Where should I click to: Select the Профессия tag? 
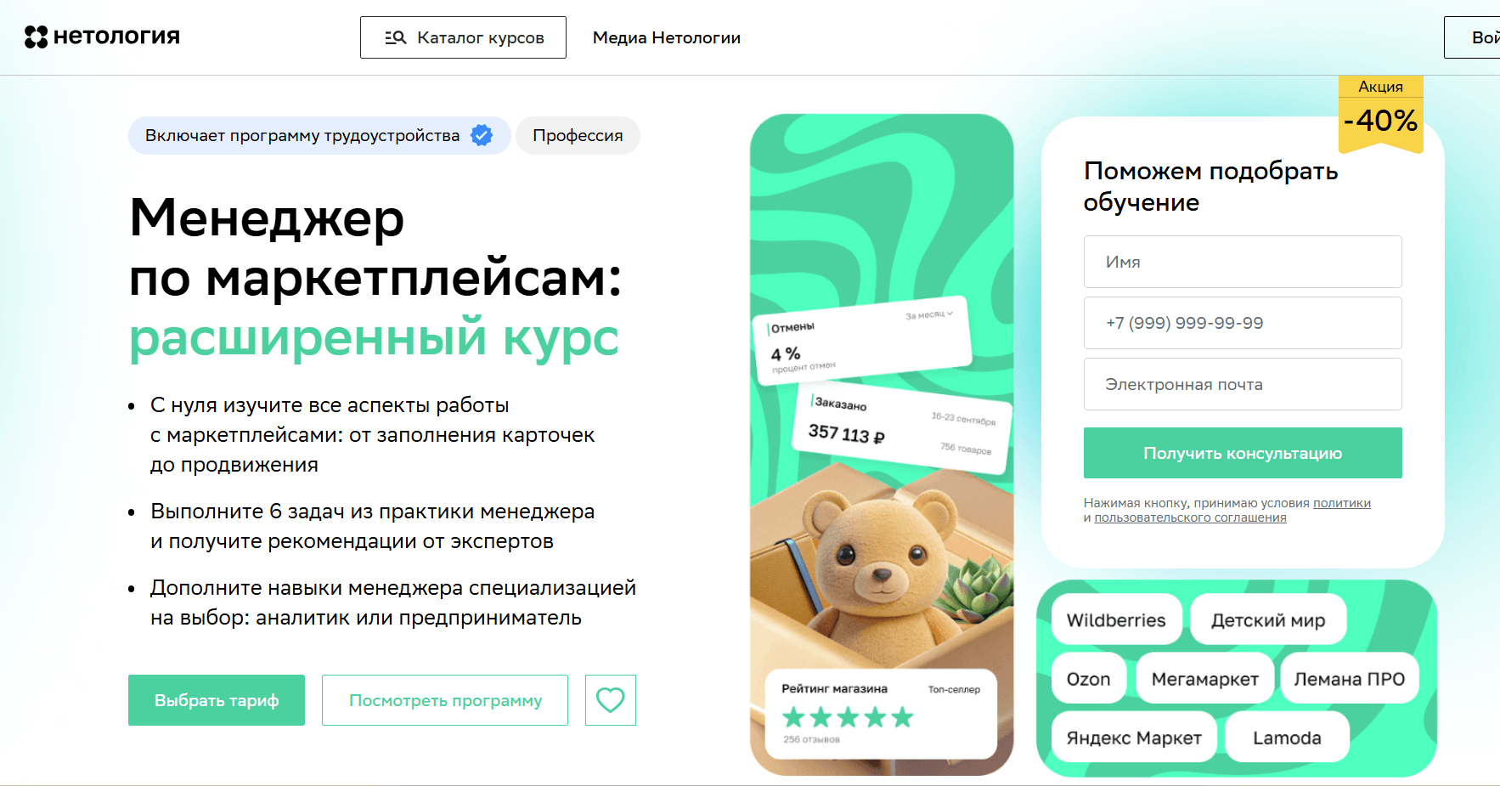(578, 135)
